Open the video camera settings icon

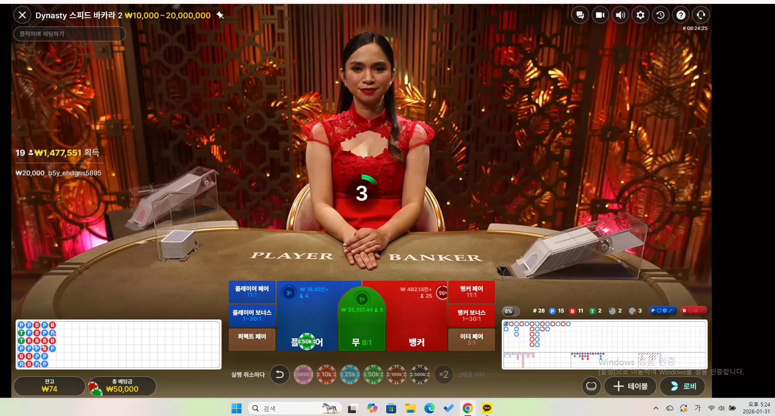tap(600, 15)
